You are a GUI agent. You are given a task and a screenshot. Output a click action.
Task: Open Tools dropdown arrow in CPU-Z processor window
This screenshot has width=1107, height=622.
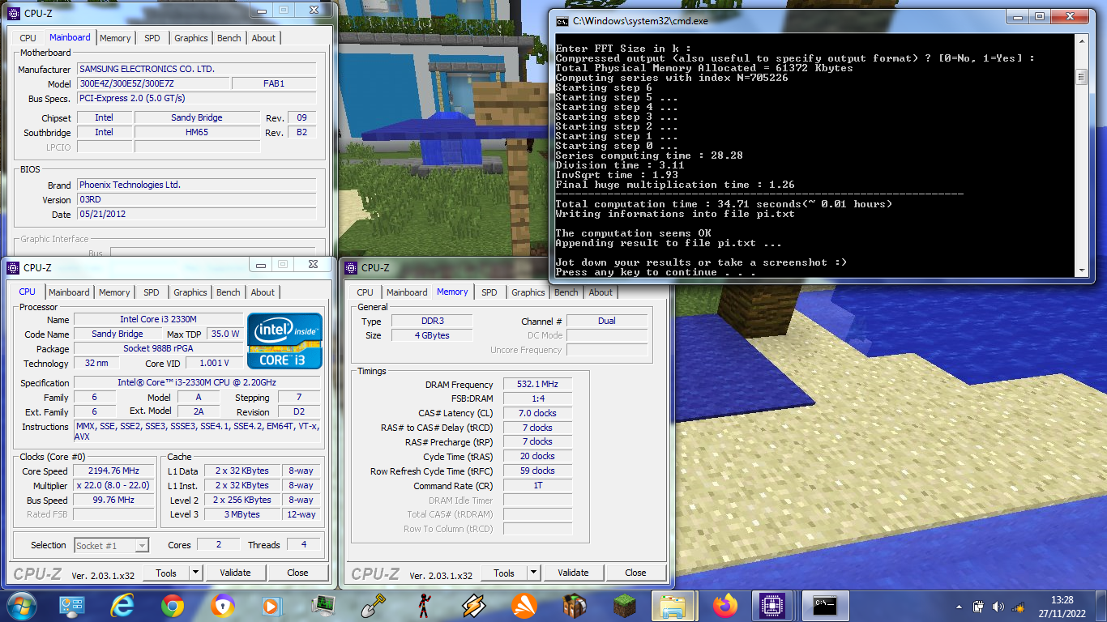pyautogui.click(x=195, y=573)
